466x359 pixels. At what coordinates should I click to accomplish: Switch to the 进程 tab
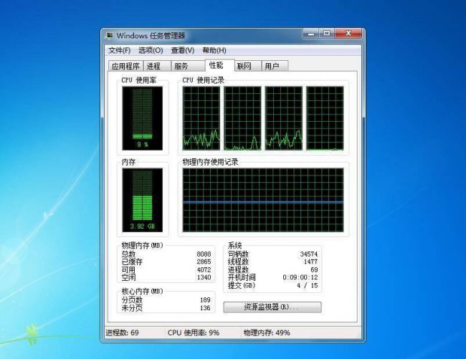point(157,66)
